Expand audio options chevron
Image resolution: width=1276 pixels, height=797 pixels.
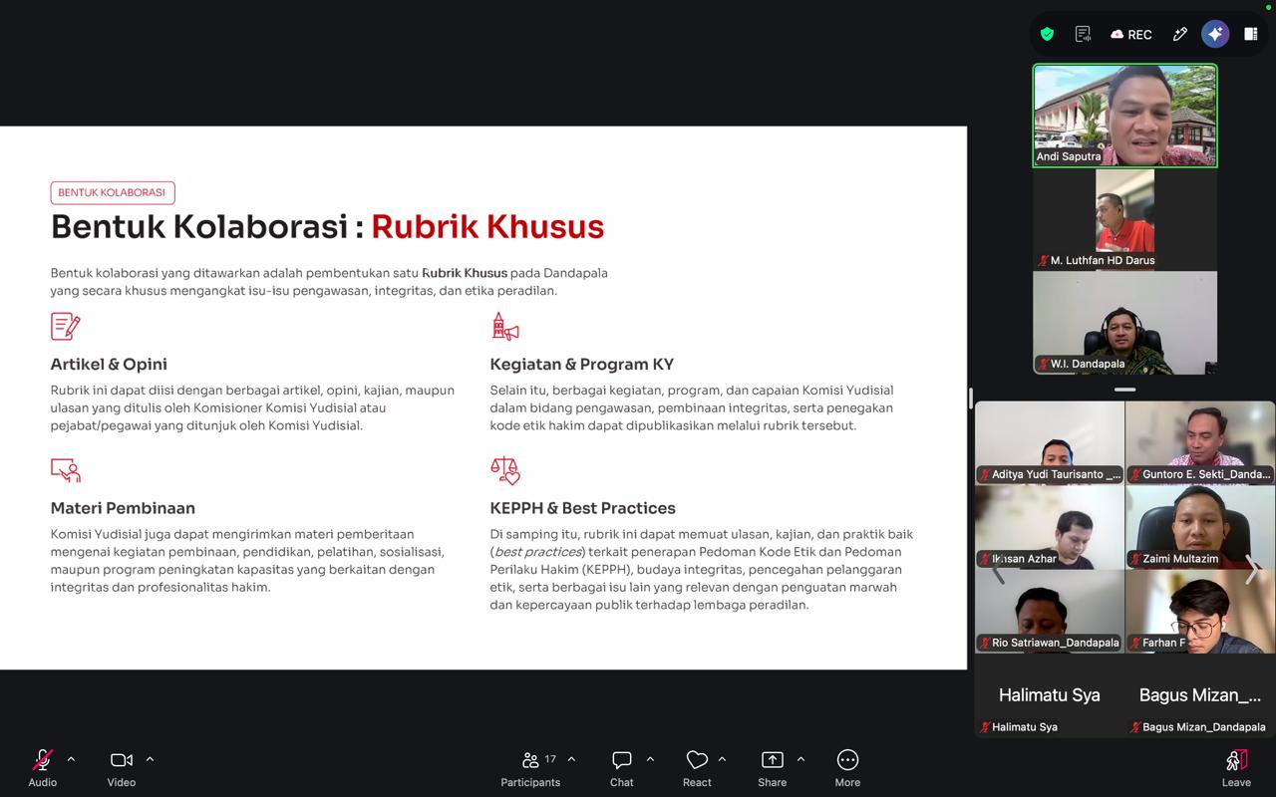pos(71,759)
